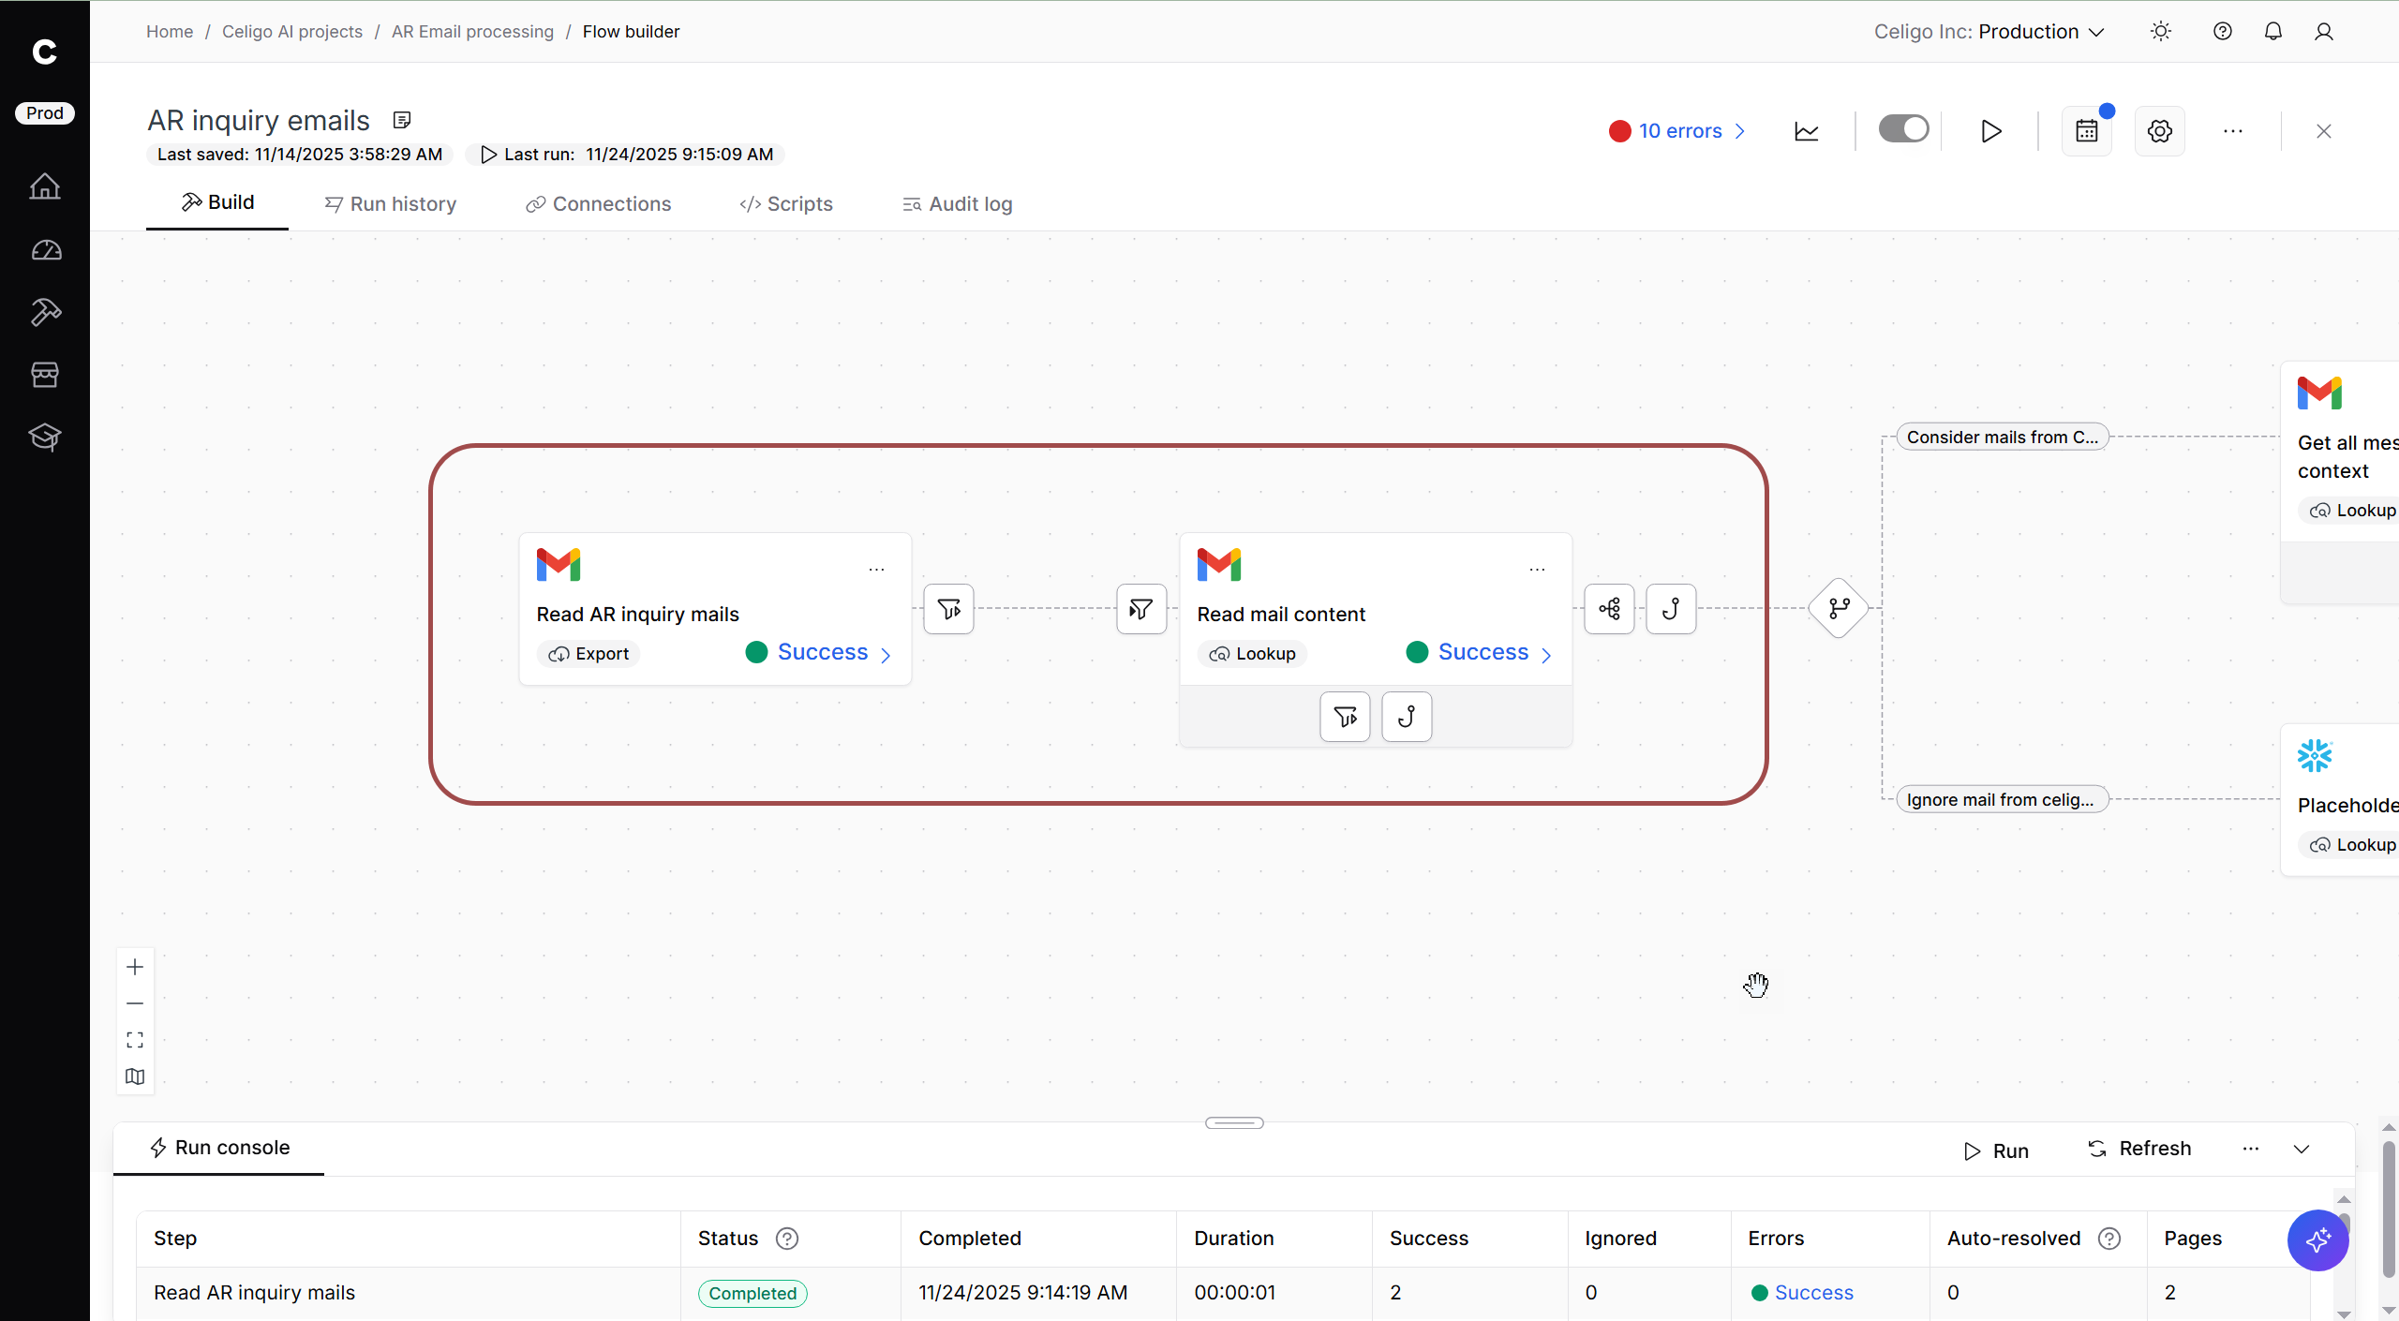Toggle light/dark theme sun icon

pyautogui.click(x=2161, y=32)
